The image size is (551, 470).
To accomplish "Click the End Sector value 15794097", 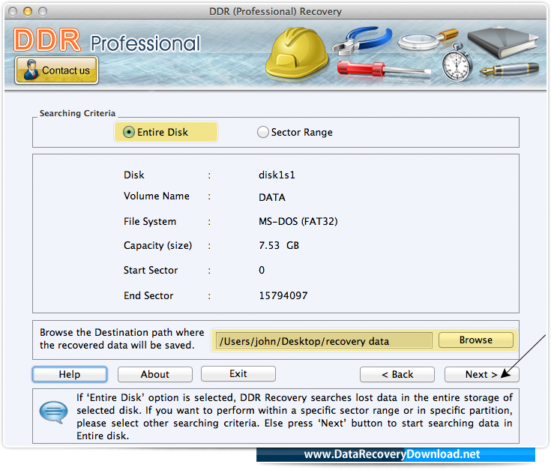I will (283, 295).
